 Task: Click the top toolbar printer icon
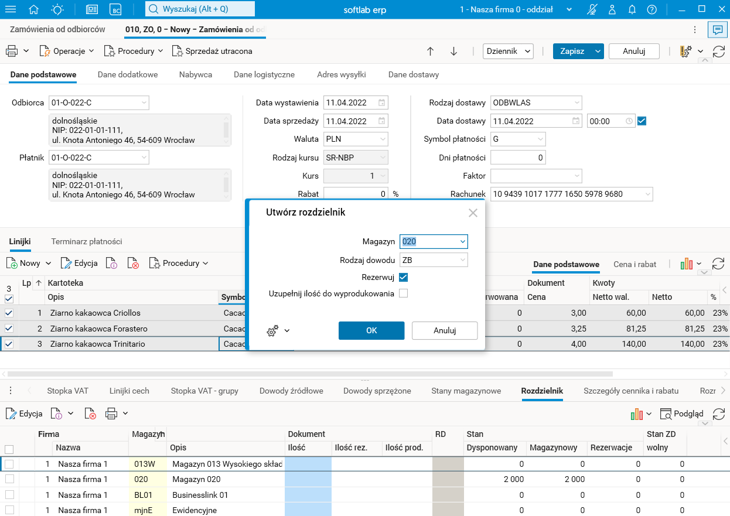tap(12, 51)
